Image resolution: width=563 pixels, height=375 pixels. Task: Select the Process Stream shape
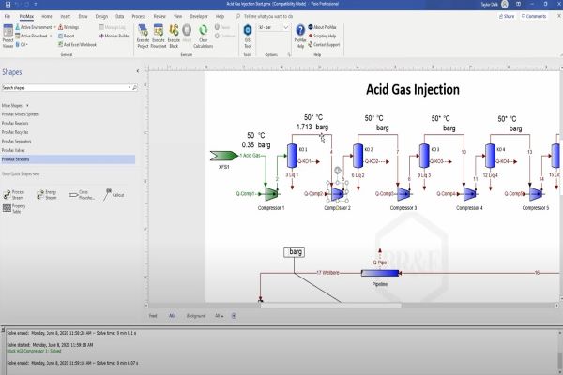point(14,195)
